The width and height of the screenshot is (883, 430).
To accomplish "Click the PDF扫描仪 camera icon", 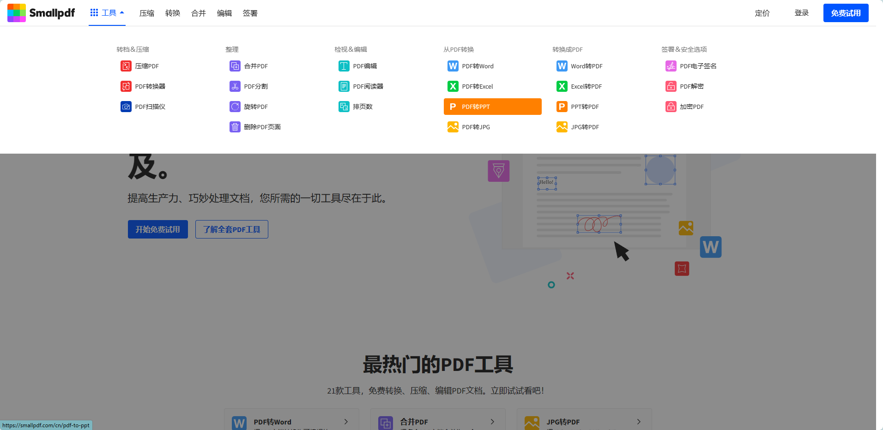I will (x=126, y=107).
